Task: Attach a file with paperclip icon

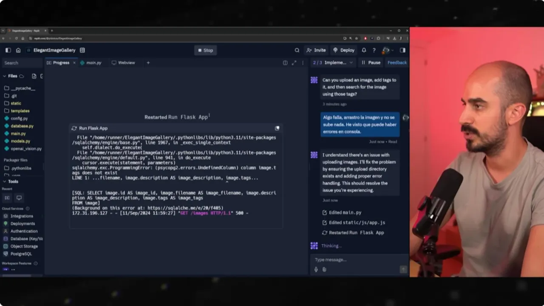Action: coord(324,269)
